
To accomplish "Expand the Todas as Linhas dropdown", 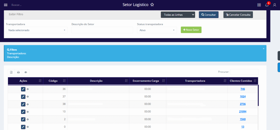I will tap(178, 15).
